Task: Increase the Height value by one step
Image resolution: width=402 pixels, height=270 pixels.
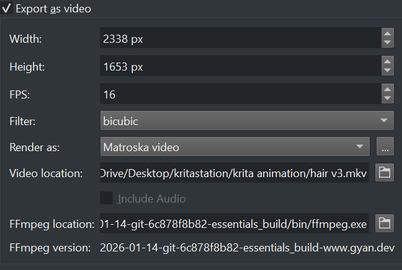Action: pos(388,61)
